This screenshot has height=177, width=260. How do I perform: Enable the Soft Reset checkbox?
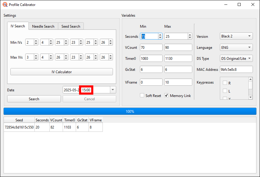[x=142, y=95]
